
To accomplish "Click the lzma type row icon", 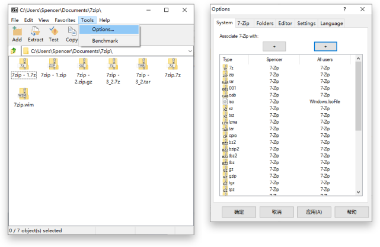I will 225,122.
